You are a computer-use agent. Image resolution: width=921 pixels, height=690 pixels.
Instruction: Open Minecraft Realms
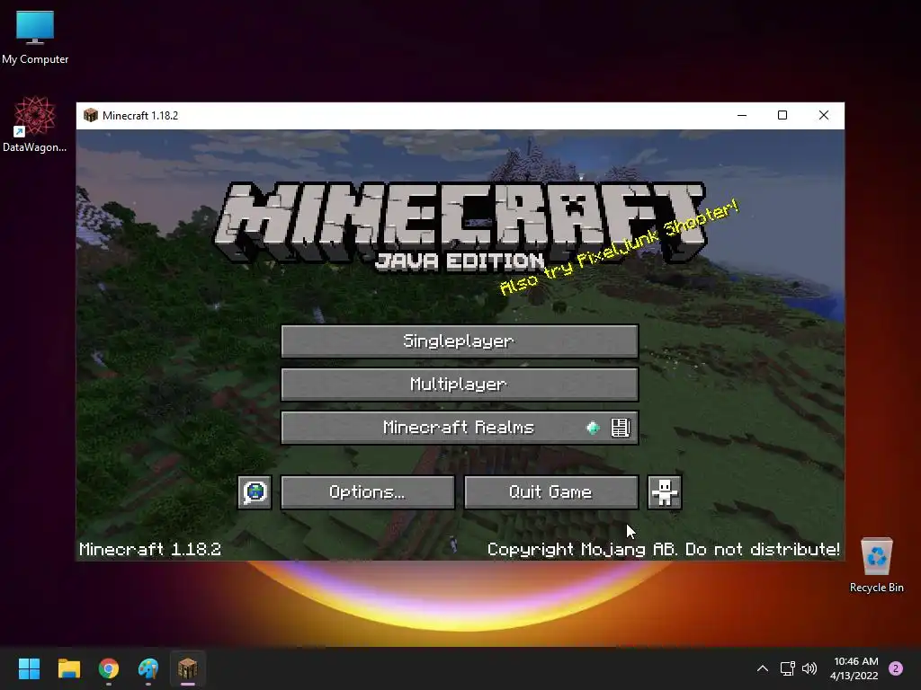[460, 427]
